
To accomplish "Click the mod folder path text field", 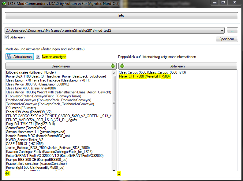I will tap(112, 31).
